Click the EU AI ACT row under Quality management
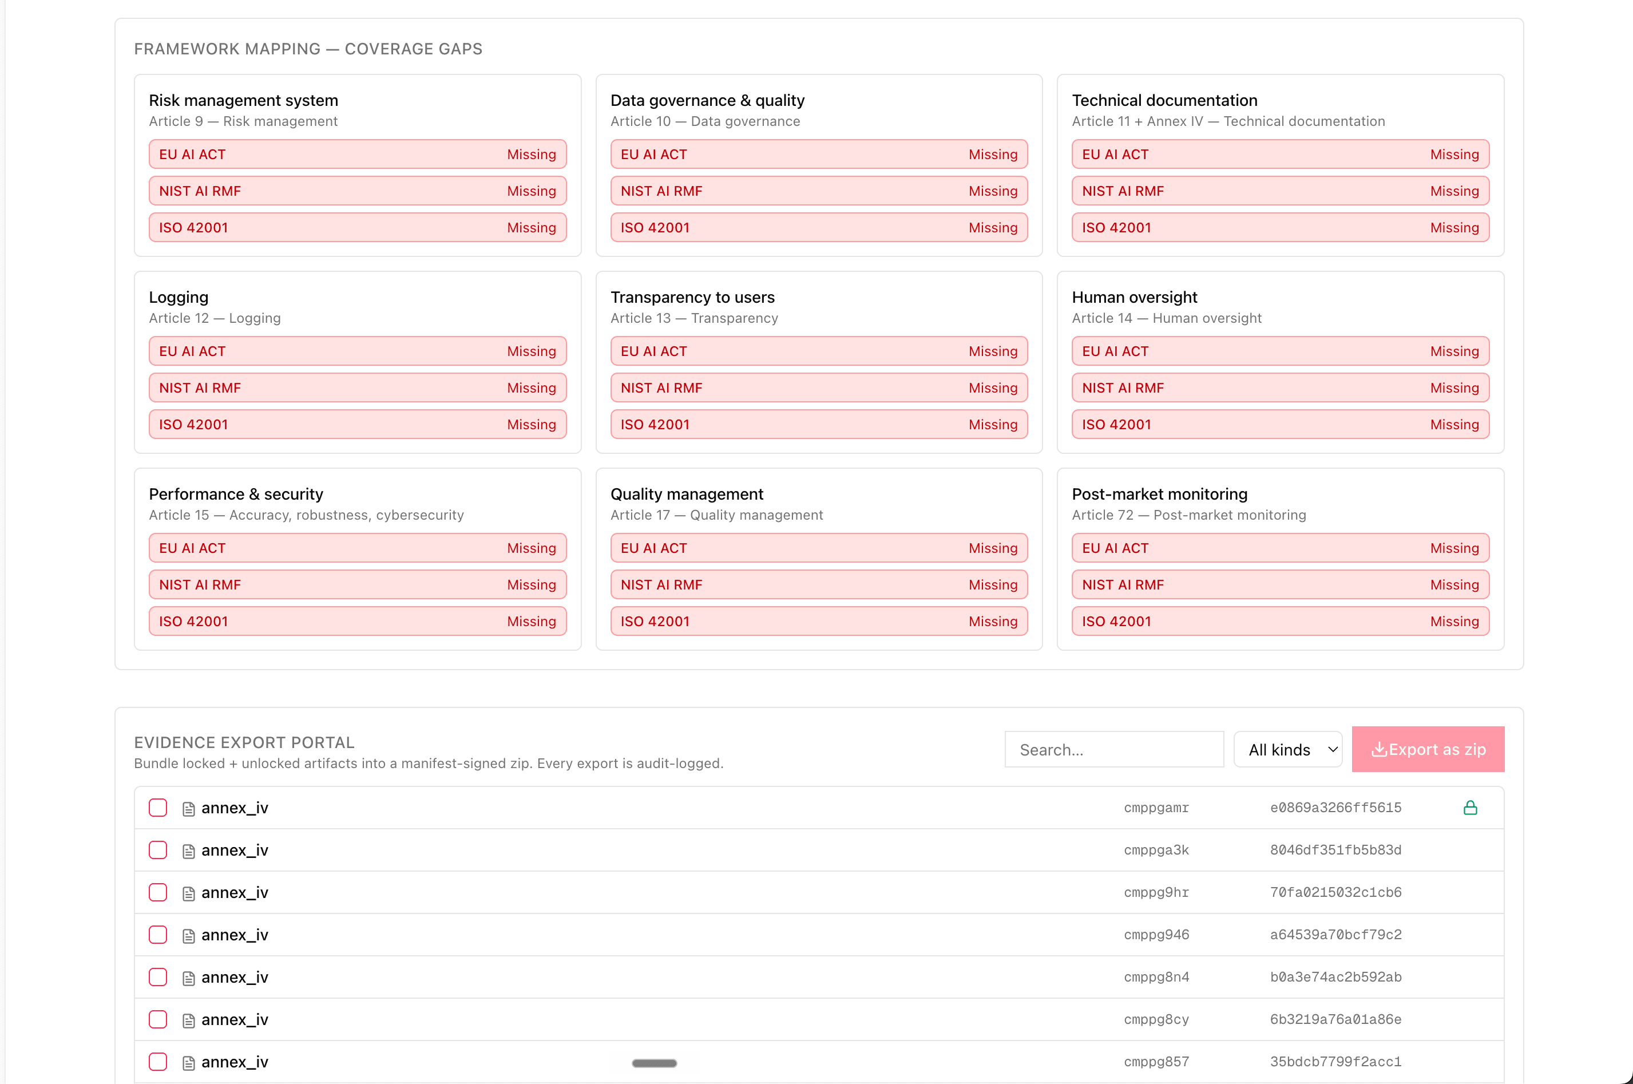Image resolution: width=1633 pixels, height=1084 pixels. [819, 548]
